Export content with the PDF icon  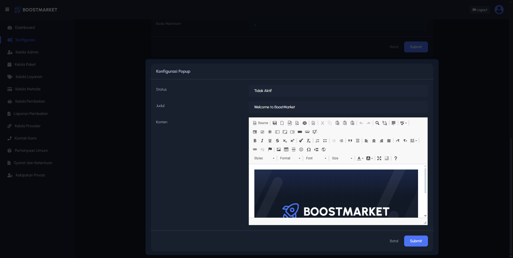(289, 123)
